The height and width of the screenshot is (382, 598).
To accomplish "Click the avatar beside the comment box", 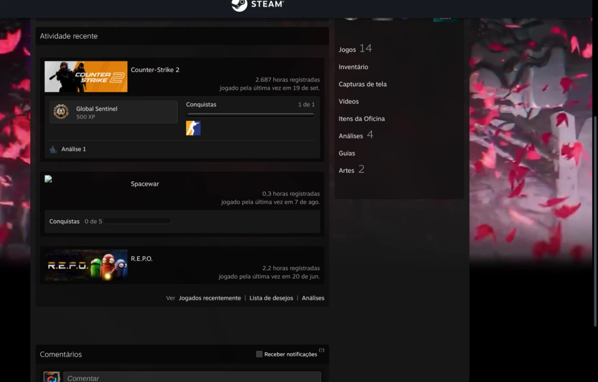I will click(x=52, y=377).
